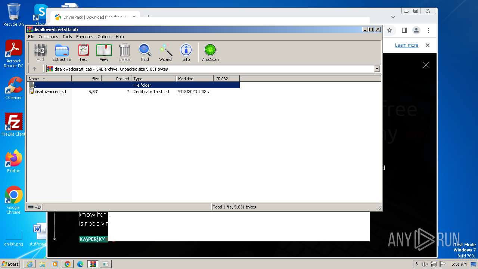
Task: Launch the Wizard tool
Action: tap(165, 53)
